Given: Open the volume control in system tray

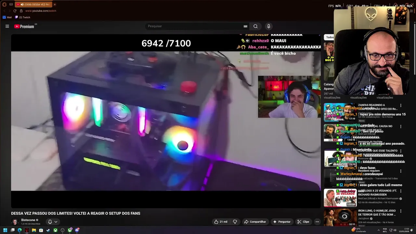Looking at the screenshot, I should 395,230.
